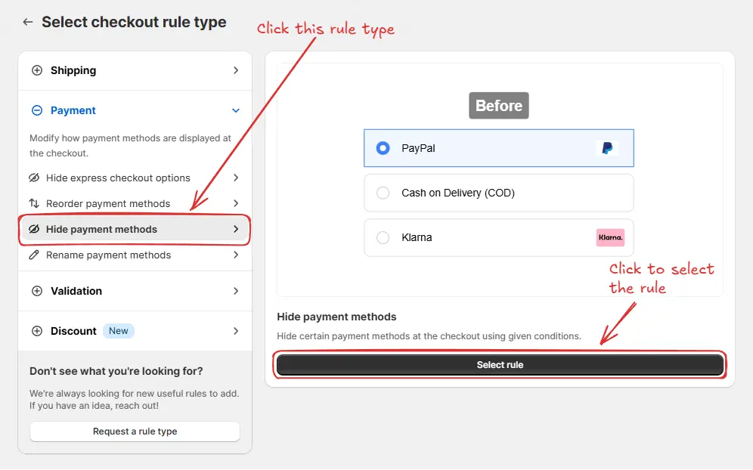Viewport: 753px width, 470px height.
Task: Open the Hide payment methods rule entry
Action: 135,229
